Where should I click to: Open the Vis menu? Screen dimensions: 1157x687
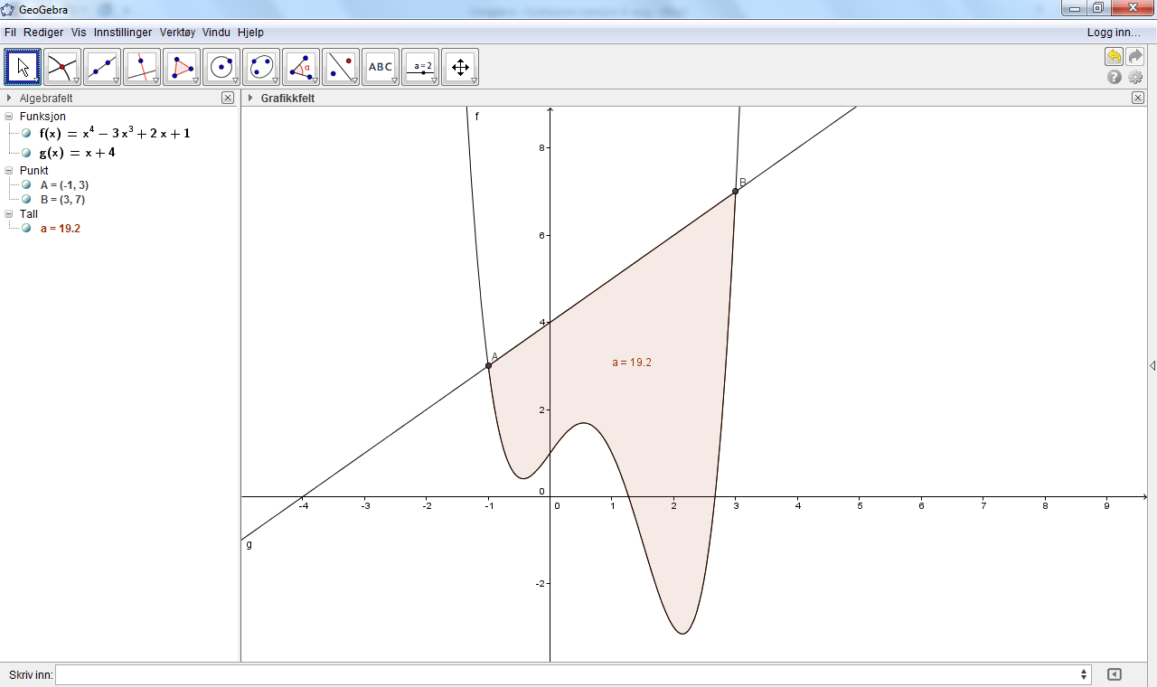tap(79, 32)
